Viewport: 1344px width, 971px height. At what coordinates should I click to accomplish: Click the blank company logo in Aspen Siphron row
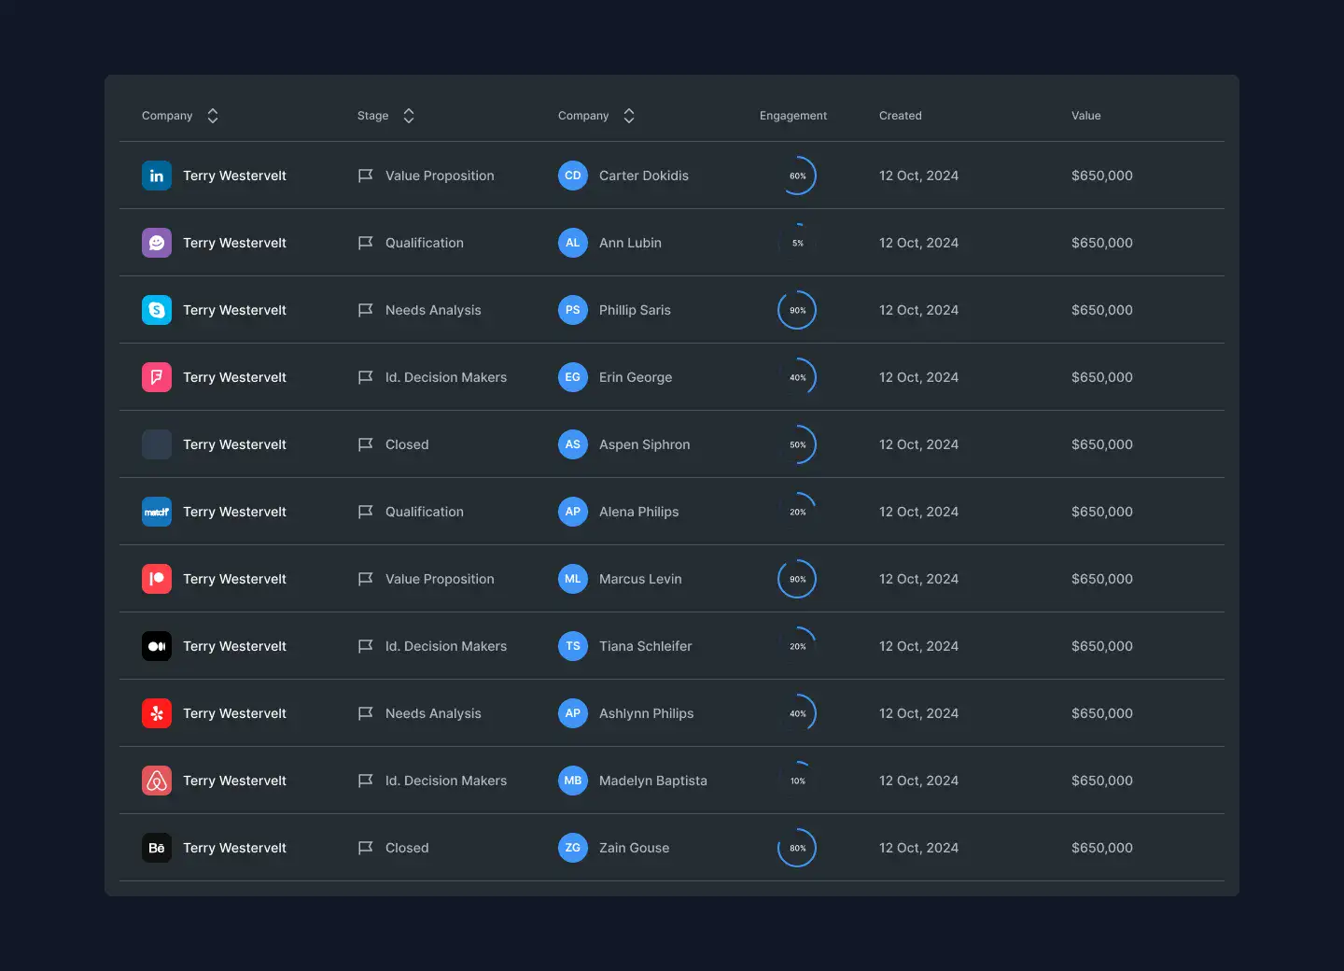coord(157,444)
